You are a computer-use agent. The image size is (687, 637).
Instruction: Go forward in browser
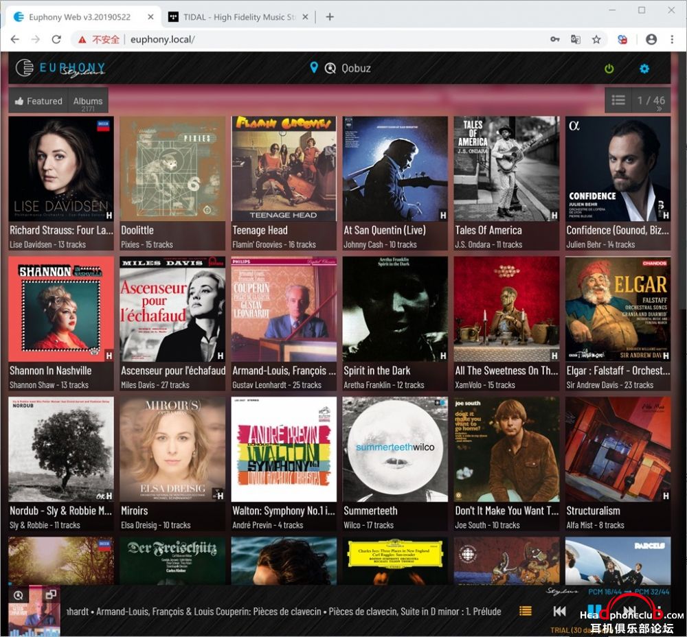click(36, 39)
